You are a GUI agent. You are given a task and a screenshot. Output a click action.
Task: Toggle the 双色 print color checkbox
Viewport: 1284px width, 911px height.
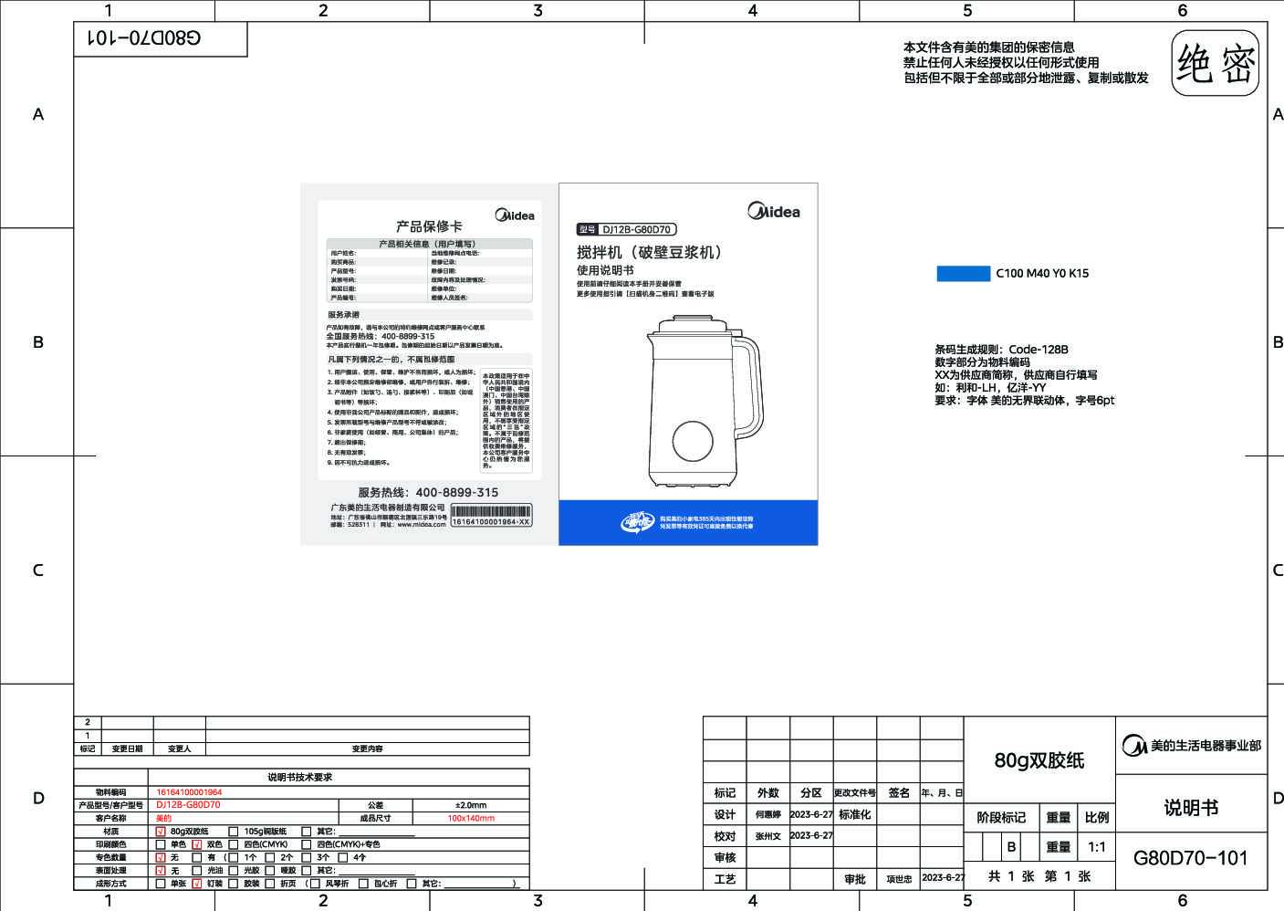(197, 844)
